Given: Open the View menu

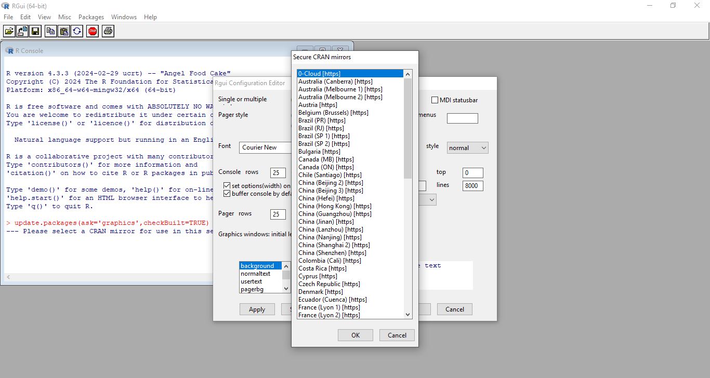Looking at the screenshot, I should (44, 17).
